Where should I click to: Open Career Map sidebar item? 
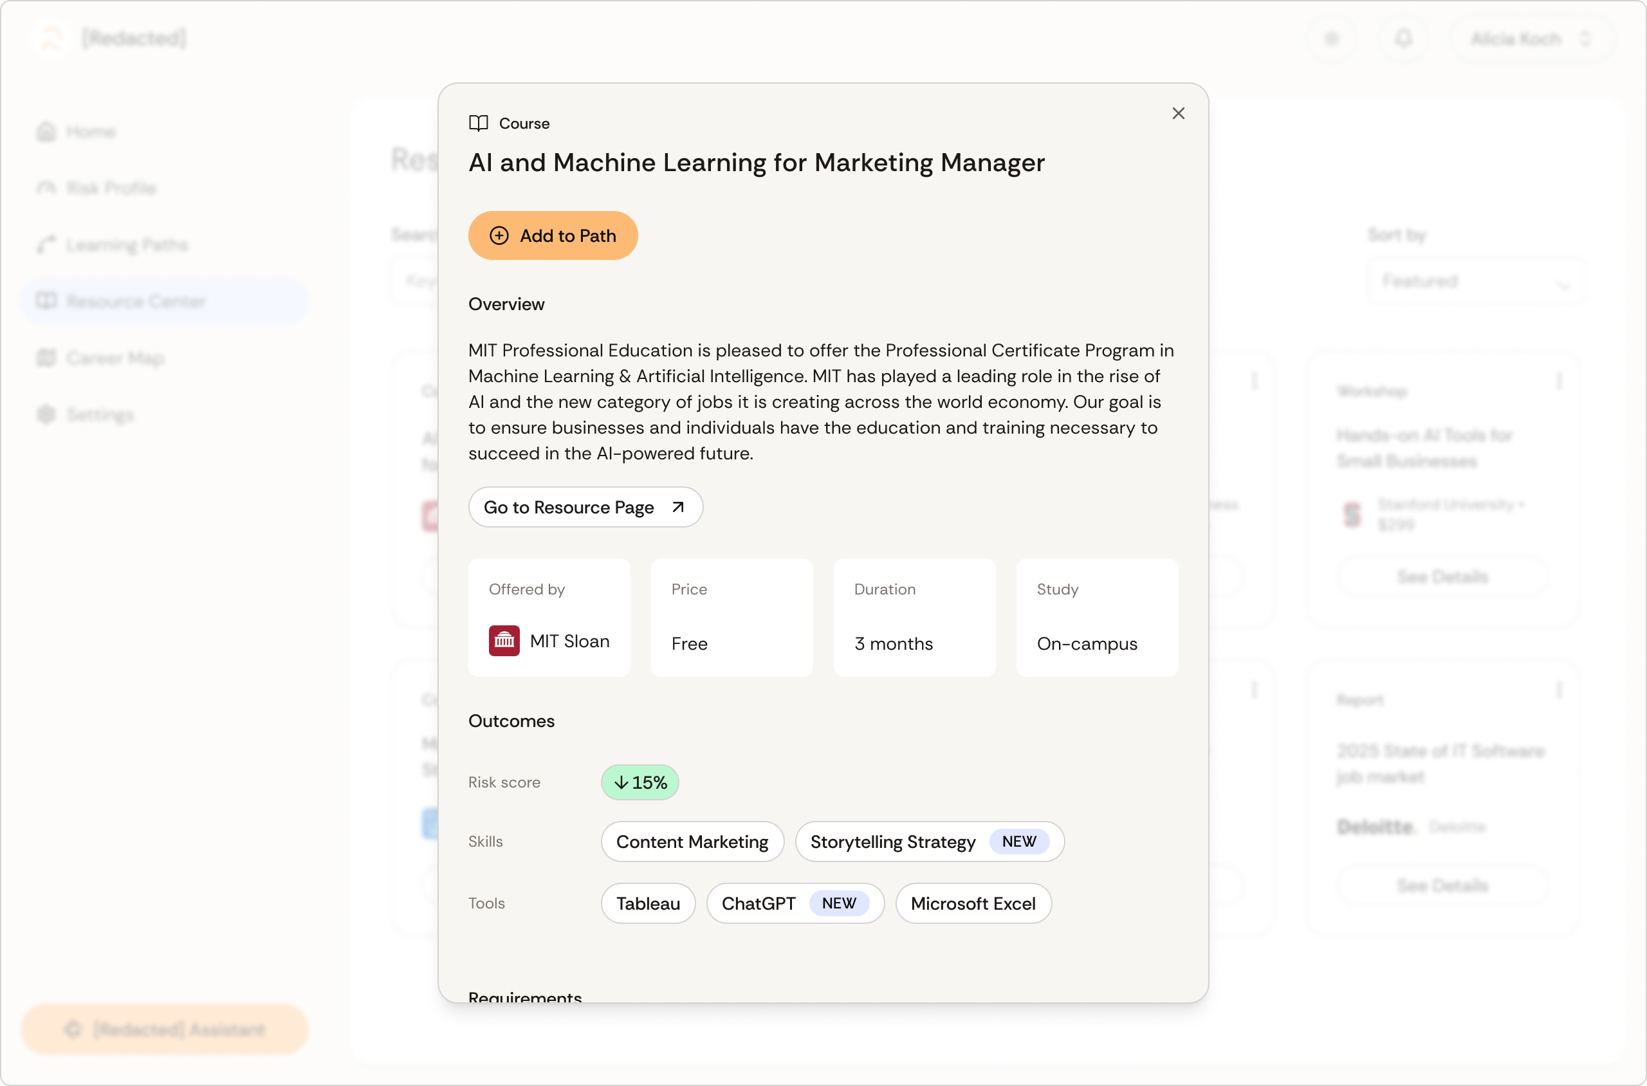(x=115, y=358)
